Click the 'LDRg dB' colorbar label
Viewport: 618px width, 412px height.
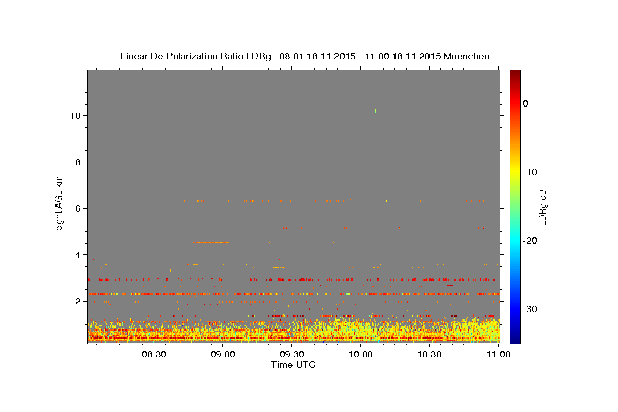[542, 207]
